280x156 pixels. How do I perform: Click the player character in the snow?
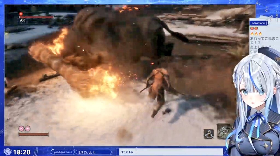(158, 92)
